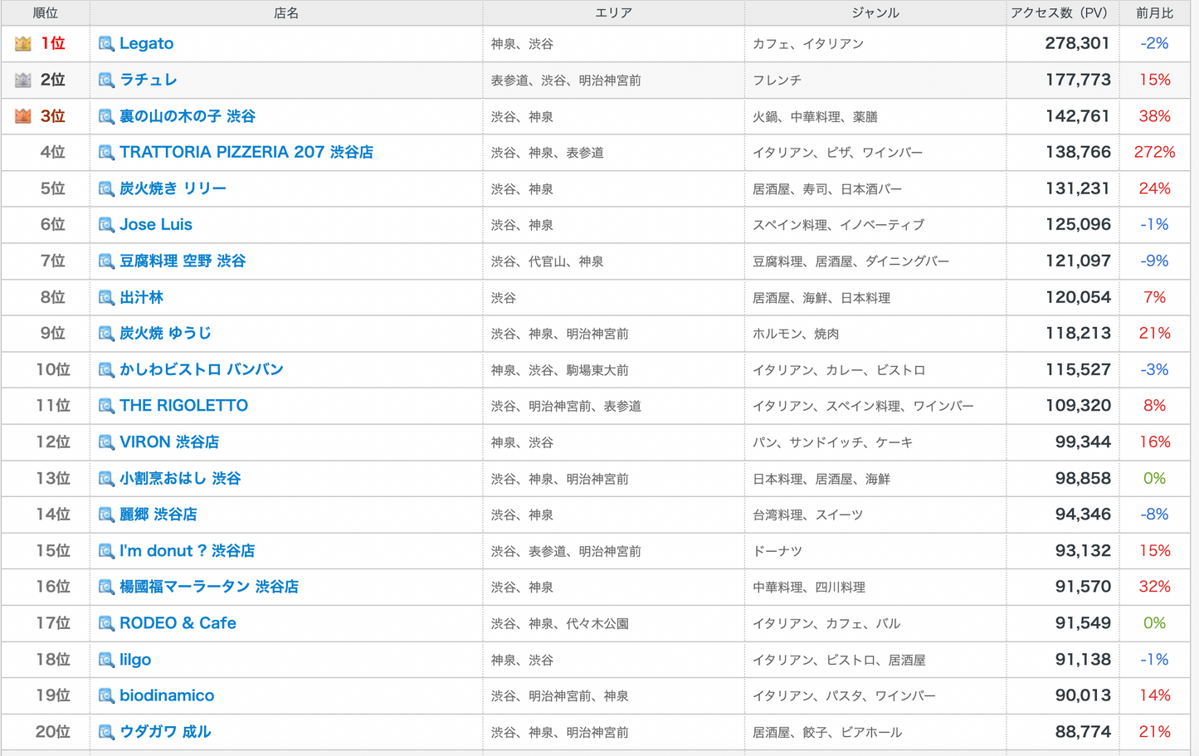Select the 渋谷、神泉、代々木公園 area cell
The width and height of the screenshot is (1199, 756).
pyautogui.click(x=614, y=623)
